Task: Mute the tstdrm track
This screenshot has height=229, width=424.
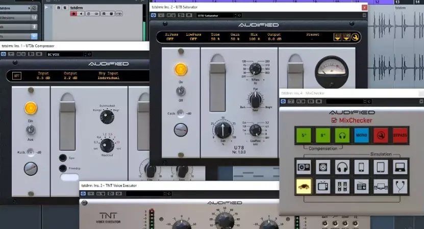Action: click(59, 8)
